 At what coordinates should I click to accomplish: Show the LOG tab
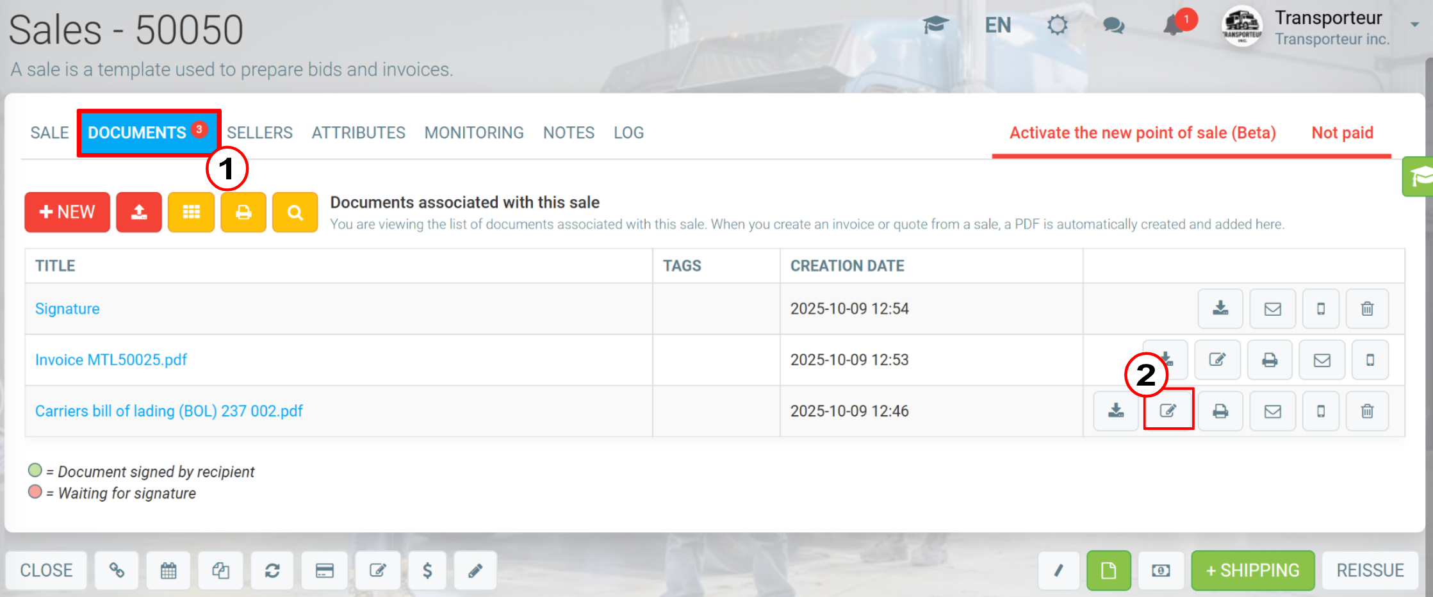(x=628, y=133)
